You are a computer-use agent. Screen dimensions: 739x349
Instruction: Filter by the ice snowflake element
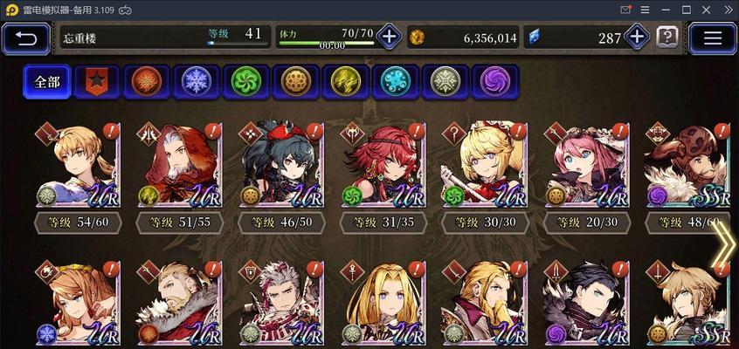click(x=197, y=82)
